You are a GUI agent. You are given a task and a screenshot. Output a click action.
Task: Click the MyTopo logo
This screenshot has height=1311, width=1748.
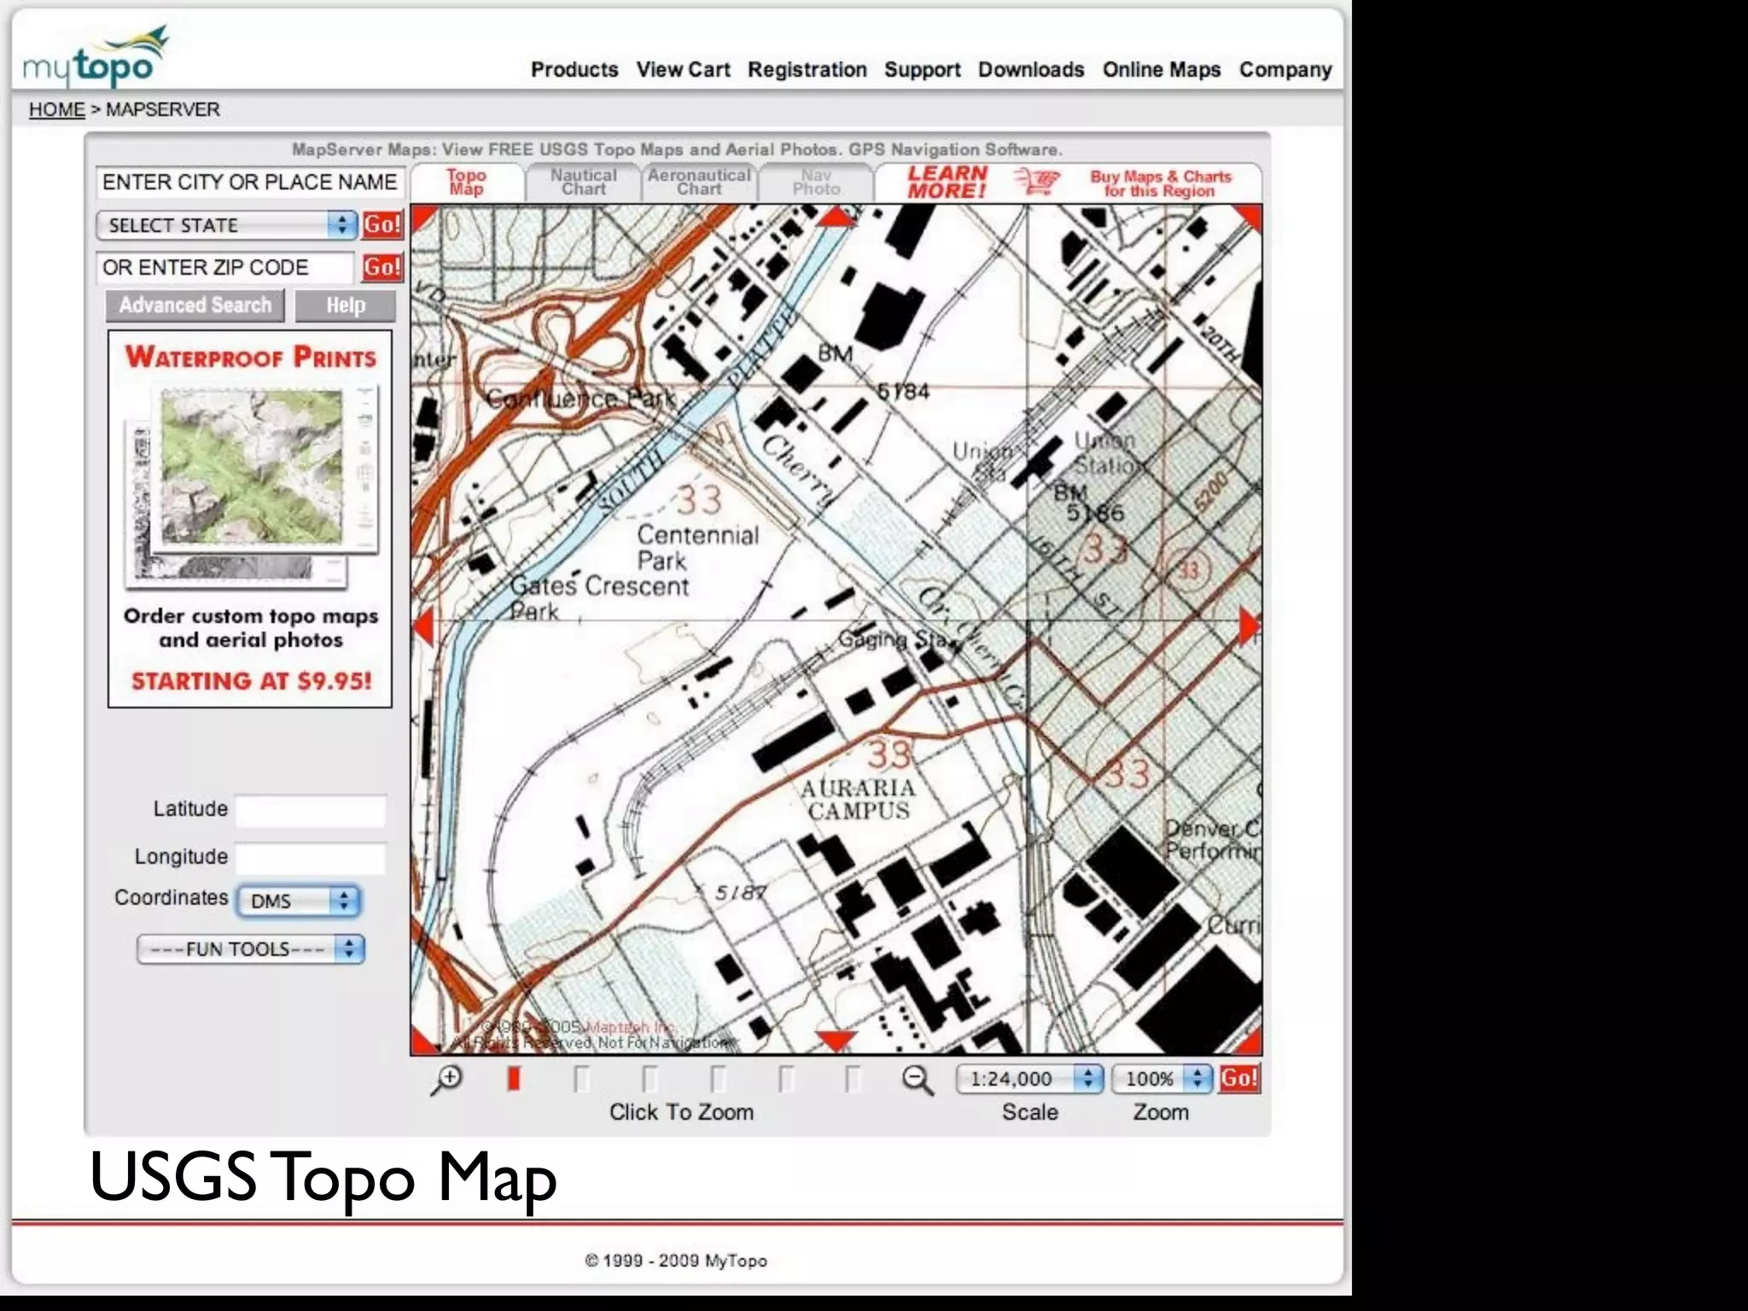click(x=96, y=57)
